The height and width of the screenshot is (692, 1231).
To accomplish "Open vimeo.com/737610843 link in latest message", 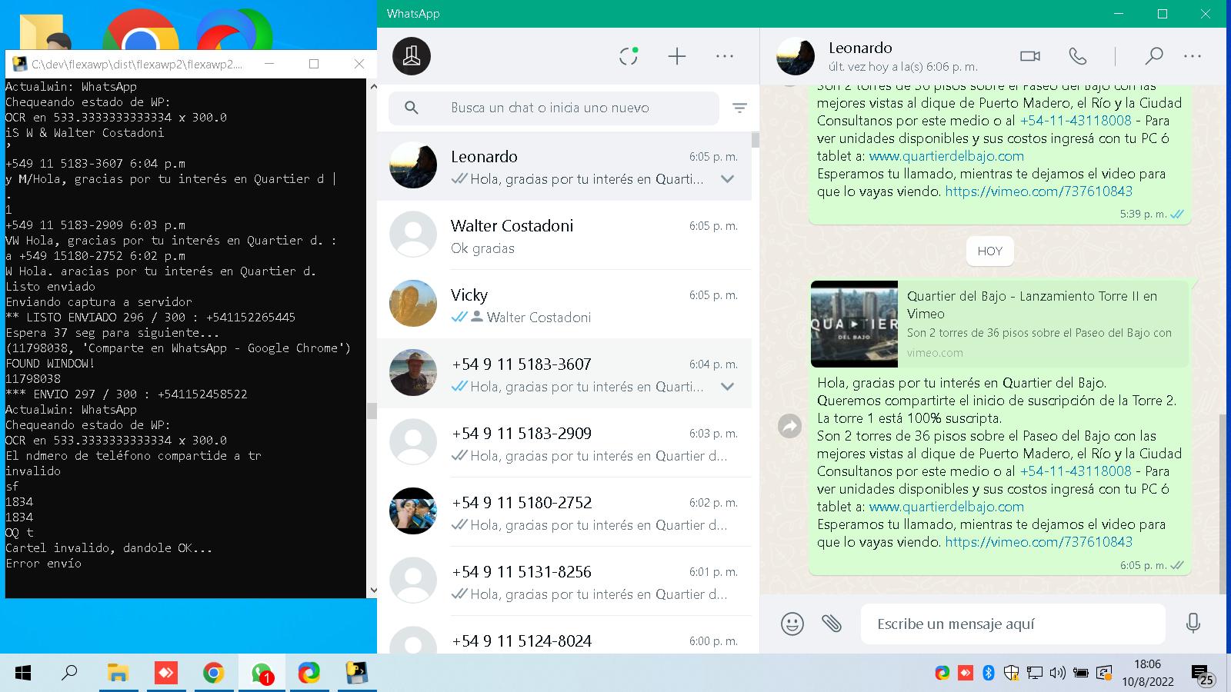I will coord(1039,542).
